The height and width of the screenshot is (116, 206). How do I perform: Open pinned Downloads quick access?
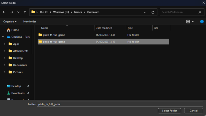coord(16,93)
